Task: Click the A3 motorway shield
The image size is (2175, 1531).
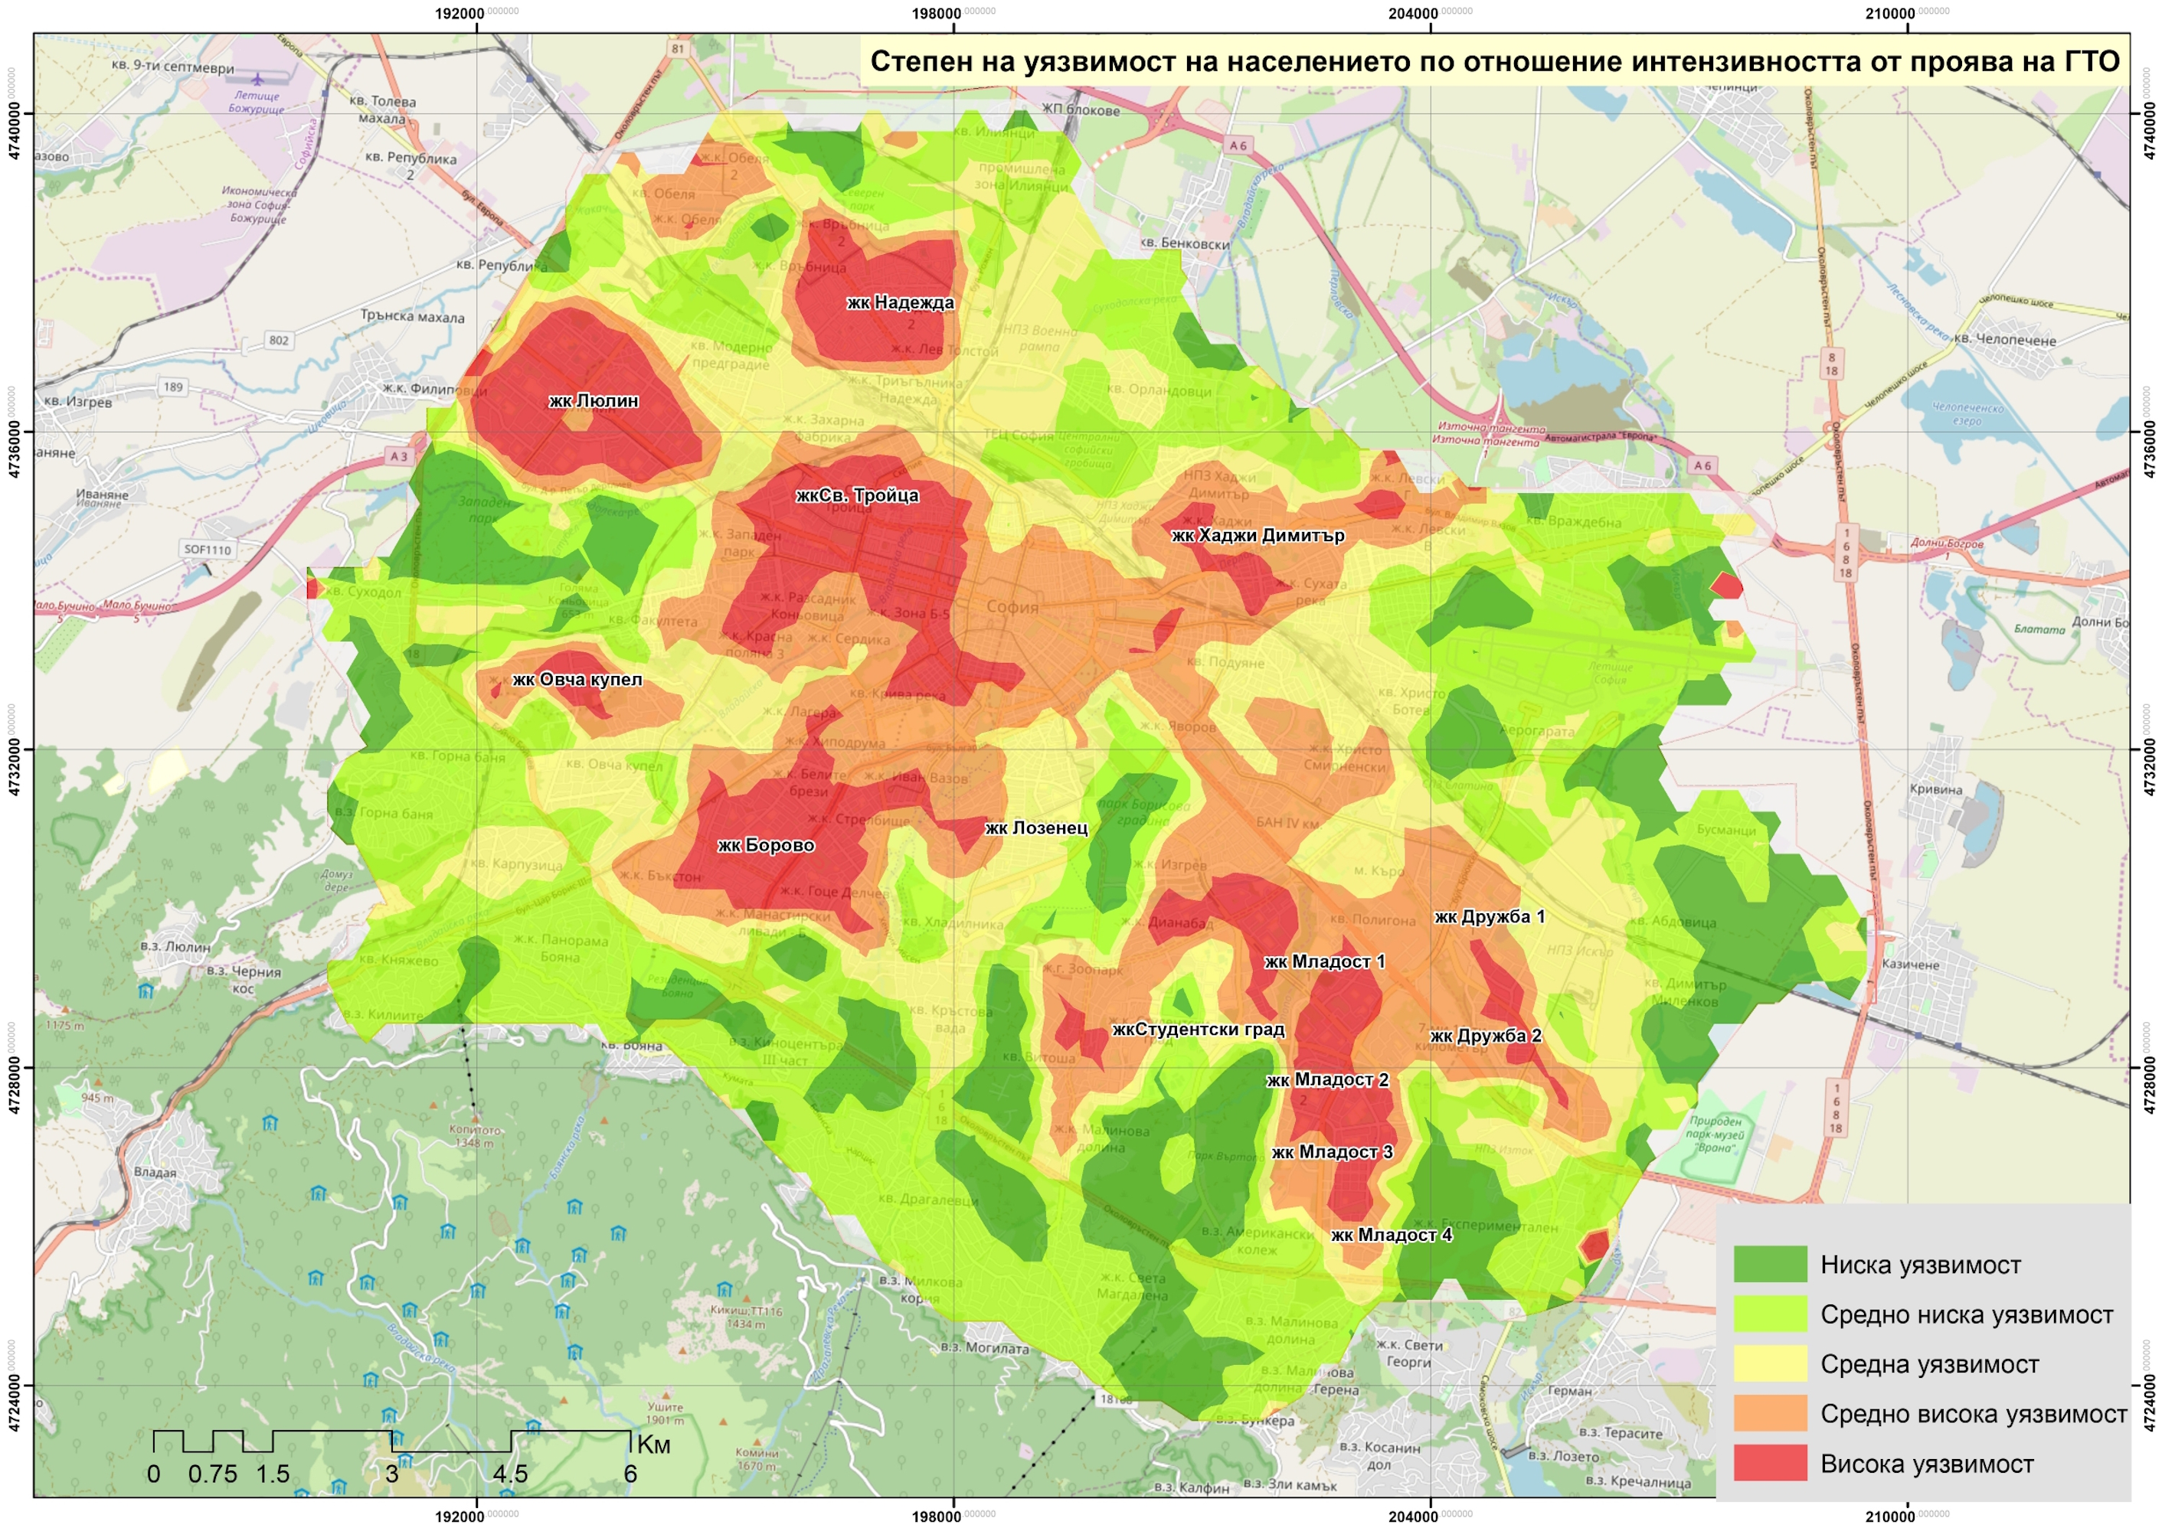Action: point(399,456)
